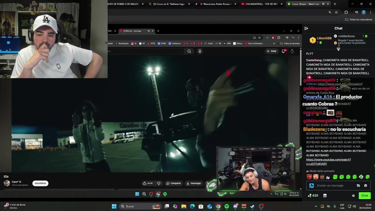
Task: Open coldantuuu's leaderboard entry
Action: (350, 36)
